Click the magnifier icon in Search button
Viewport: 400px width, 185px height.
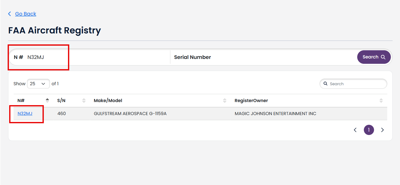[x=383, y=57]
